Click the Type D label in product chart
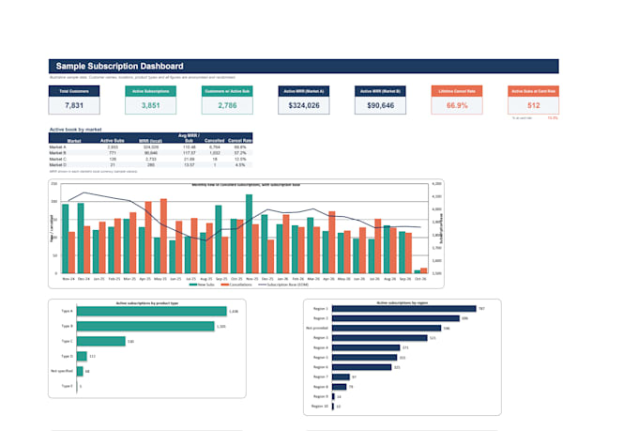This screenshot has height=431, width=638. [68, 356]
